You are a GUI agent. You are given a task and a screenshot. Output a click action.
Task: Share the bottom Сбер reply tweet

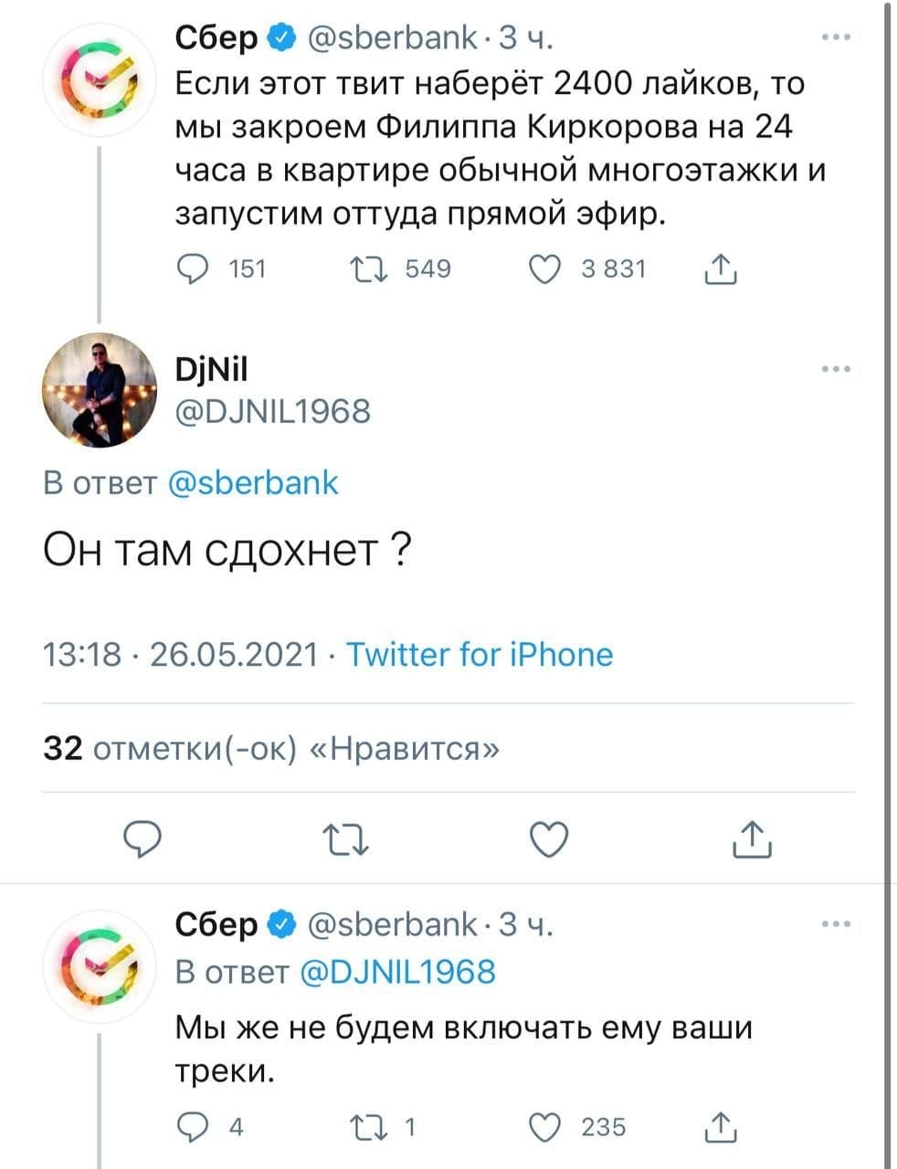(722, 1128)
